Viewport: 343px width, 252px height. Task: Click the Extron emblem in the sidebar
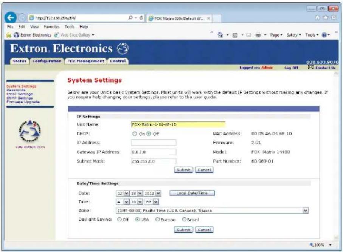click(30, 131)
